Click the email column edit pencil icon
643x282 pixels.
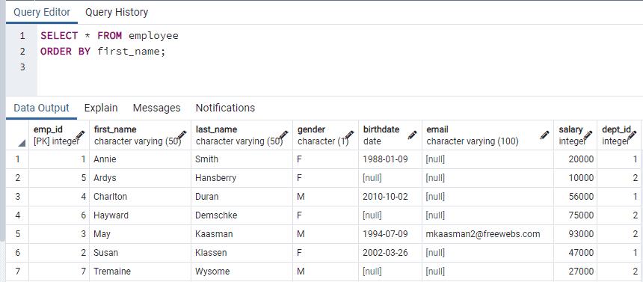544,135
